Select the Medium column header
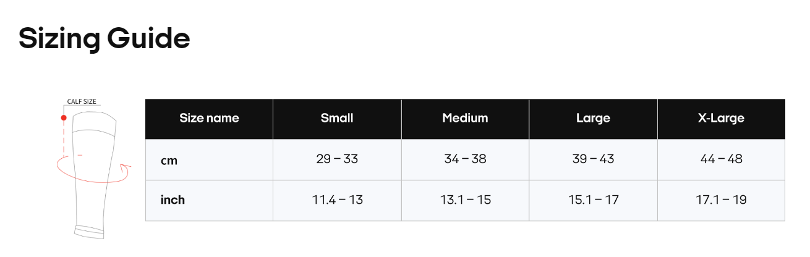The height and width of the screenshot is (257, 810). tap(465, 118)
